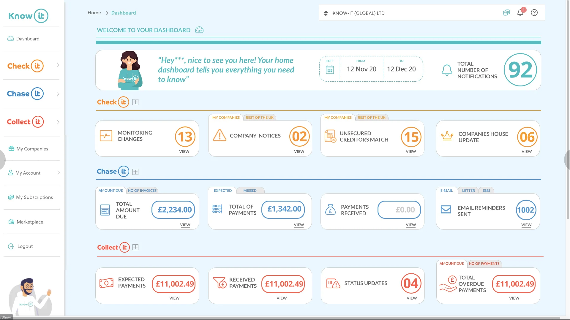
Task: Select the My Companies tab on Company Notices
Action: (x=226, y=118)
